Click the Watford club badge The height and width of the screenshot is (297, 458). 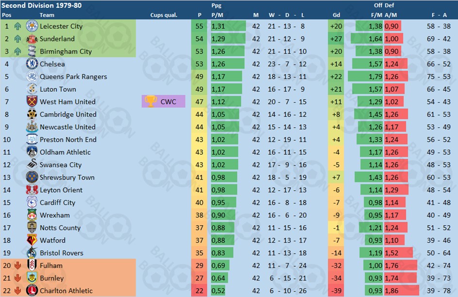(32, 240)
